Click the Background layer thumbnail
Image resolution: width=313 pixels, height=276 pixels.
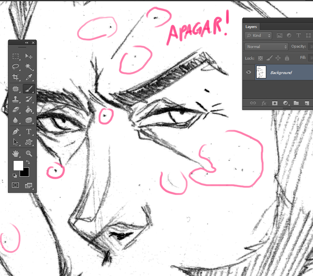[261, 72]
